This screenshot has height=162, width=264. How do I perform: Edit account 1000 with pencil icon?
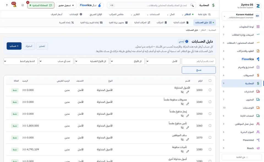188,92
